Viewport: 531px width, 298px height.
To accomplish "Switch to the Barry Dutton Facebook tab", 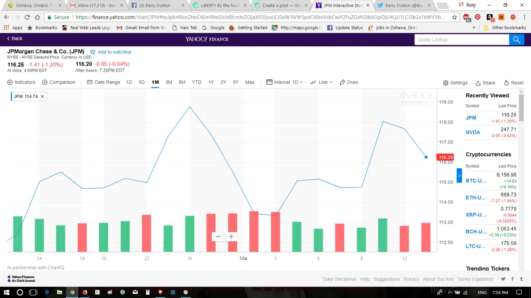I will click(x=157, y=5).
